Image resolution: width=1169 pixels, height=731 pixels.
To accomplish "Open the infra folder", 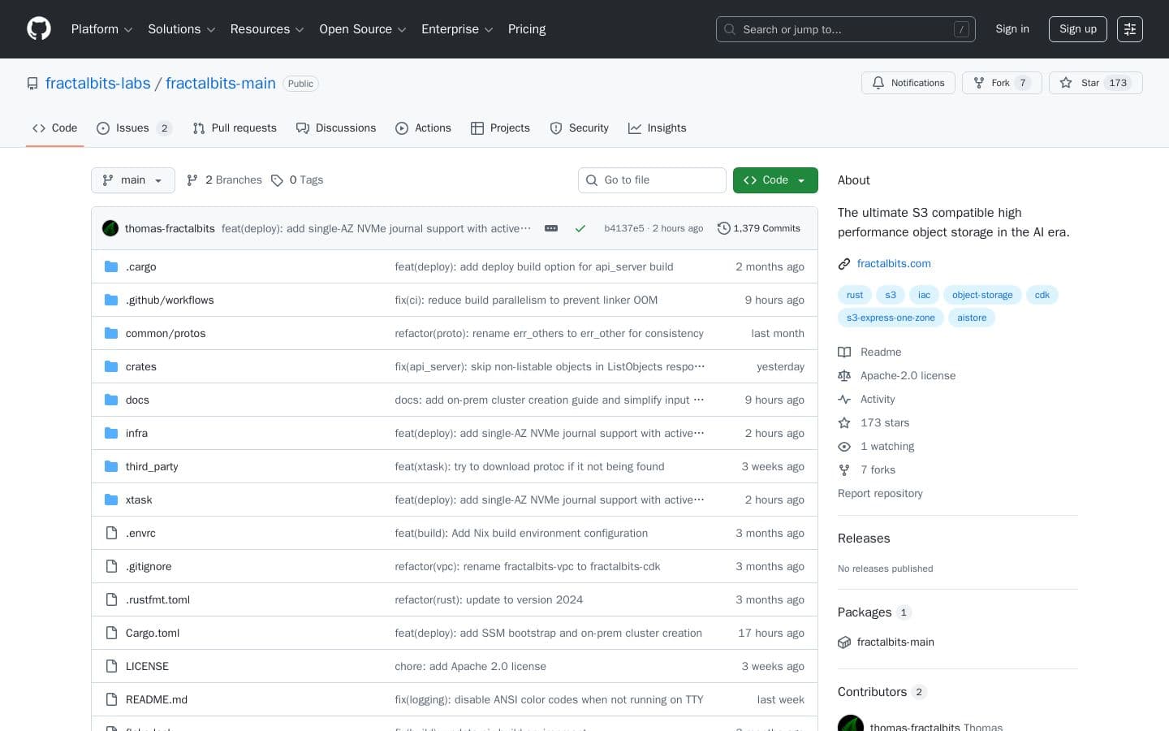I will [136, 433].
